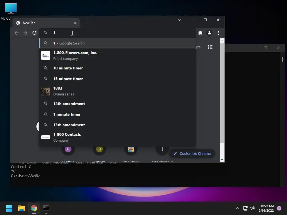The width and height of the screenshot is (287, 215).
Task: Select the '13th amendment' suggestion
Action: (x=117, y=125)
